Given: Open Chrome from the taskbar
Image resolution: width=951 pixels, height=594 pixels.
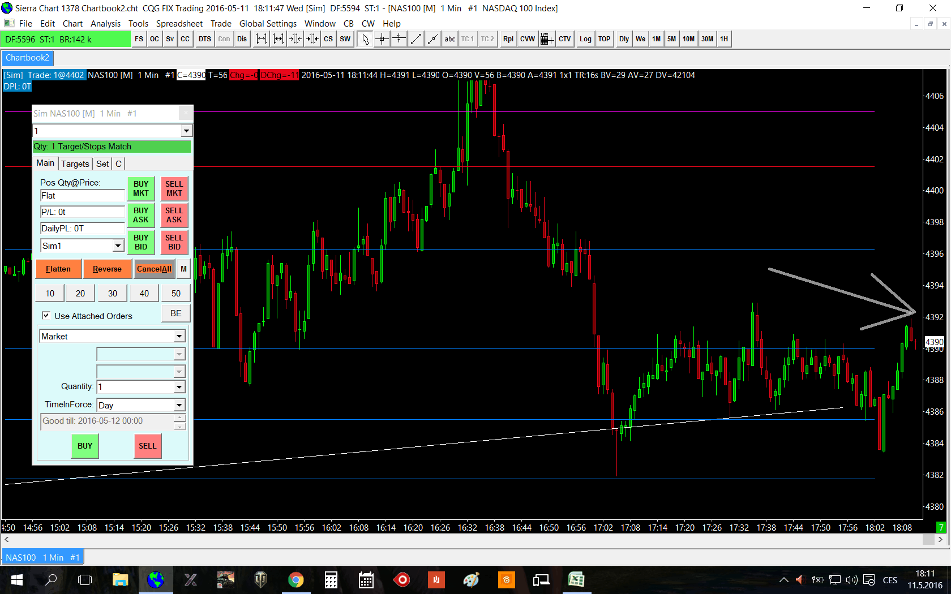Looking at the screenshot, I should coord(295,580).
